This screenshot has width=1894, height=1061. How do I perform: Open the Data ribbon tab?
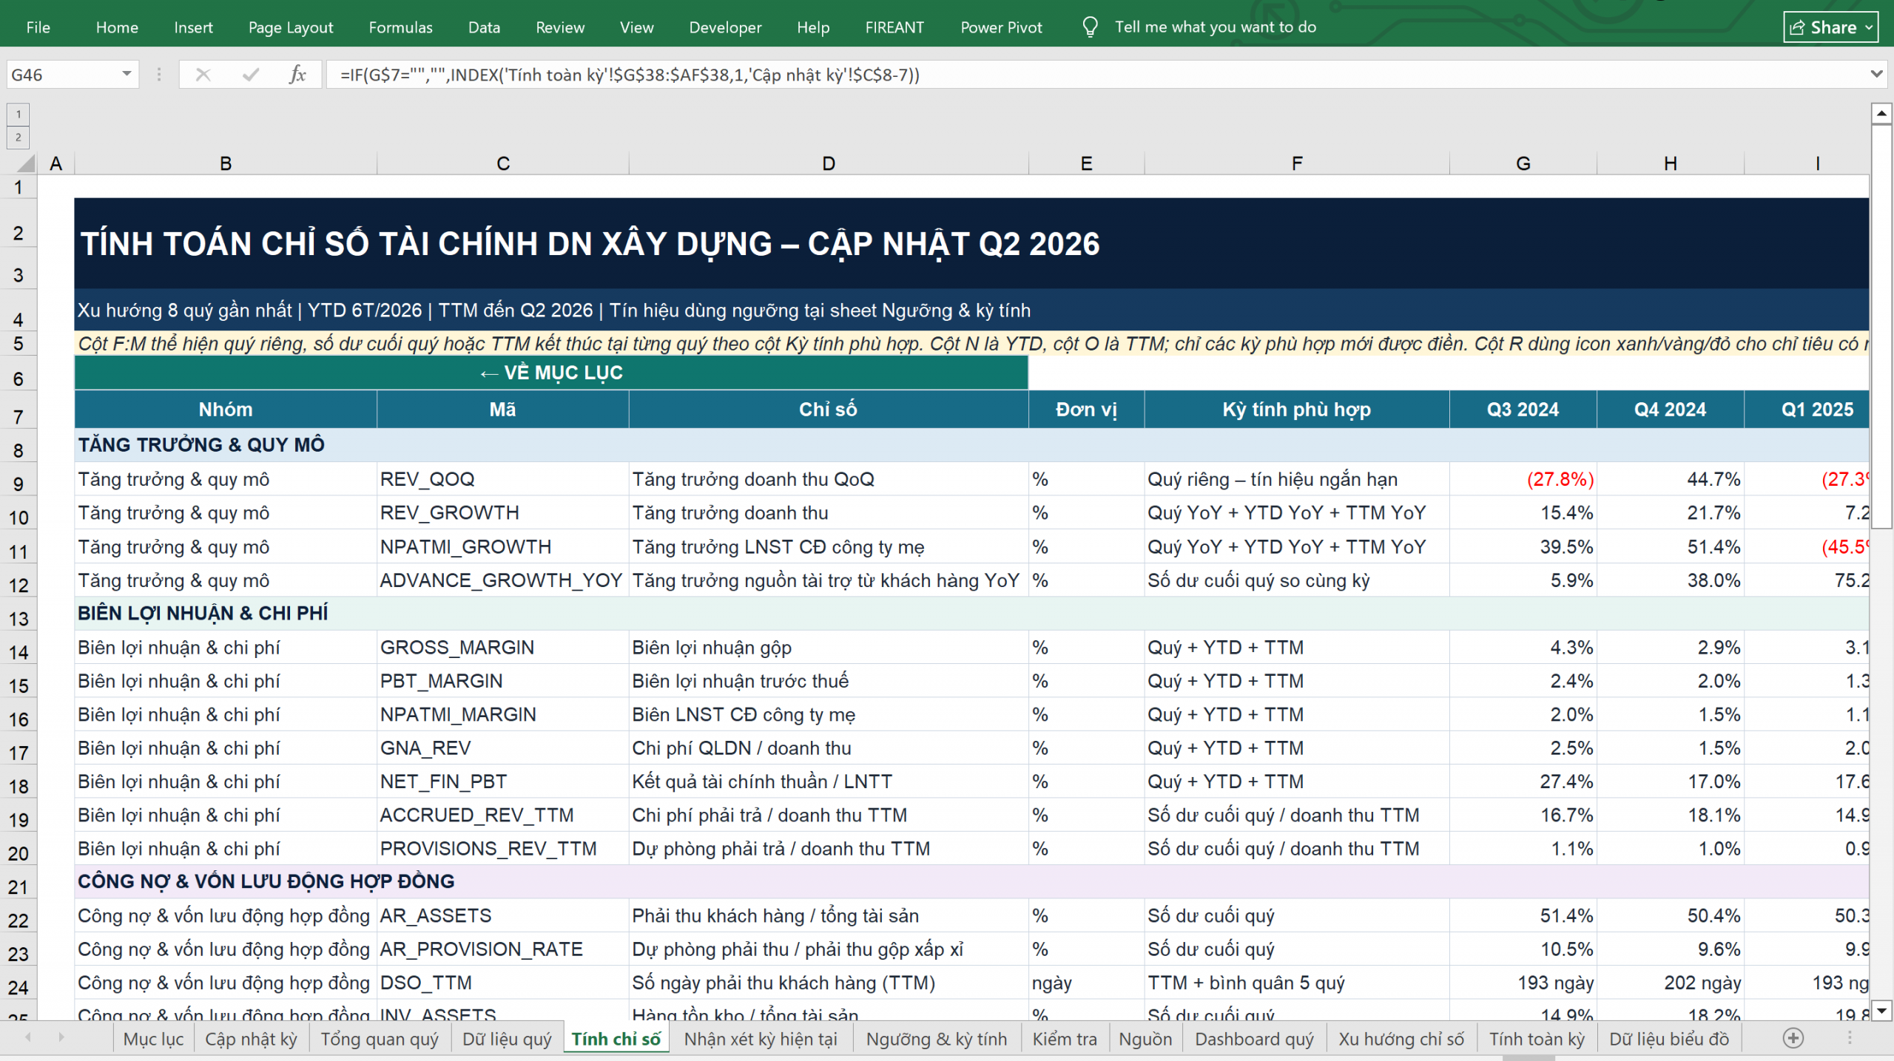click(x=484, y=27)
